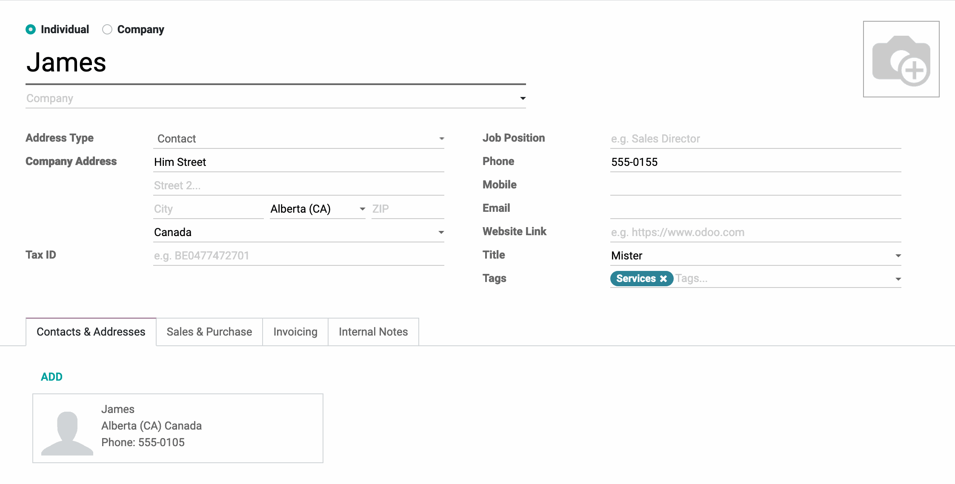The width and height of the screenshot is (955, 484).
Task: Open the Title Mister dropdown
Action: click(x=755, y=256)
